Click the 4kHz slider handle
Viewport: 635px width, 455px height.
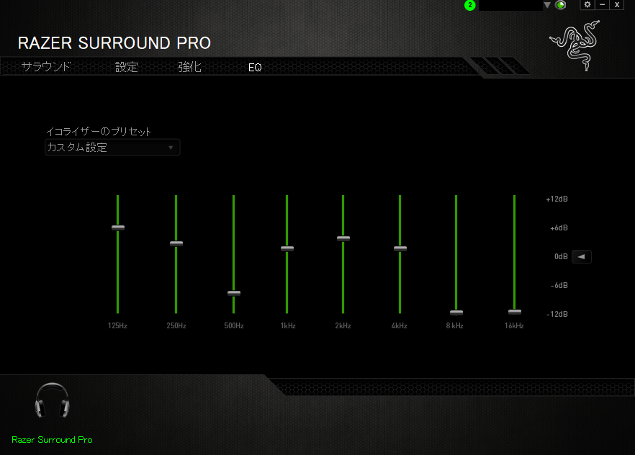click(400, 248)
